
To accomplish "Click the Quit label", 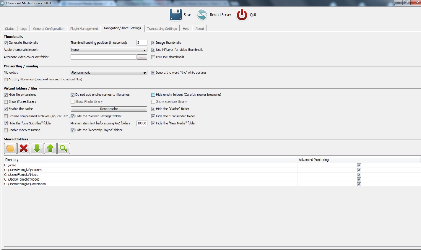I will pos(253,15).
